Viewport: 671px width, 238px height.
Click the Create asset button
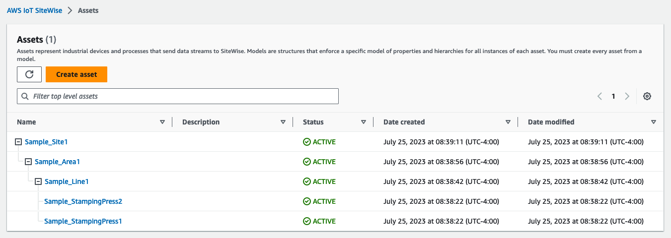[76, 74]
